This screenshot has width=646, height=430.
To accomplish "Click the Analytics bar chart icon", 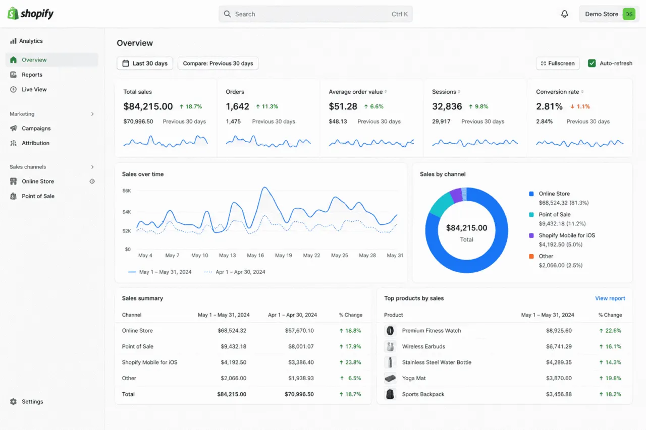I will (13, 41).
